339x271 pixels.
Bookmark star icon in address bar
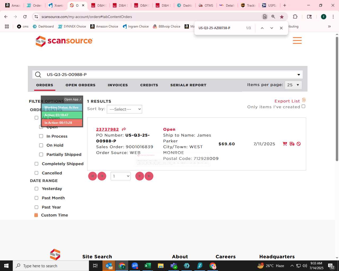click(282, 17)
